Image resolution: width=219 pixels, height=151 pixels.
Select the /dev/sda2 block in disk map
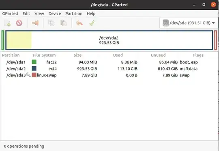[x=109, y=40]
